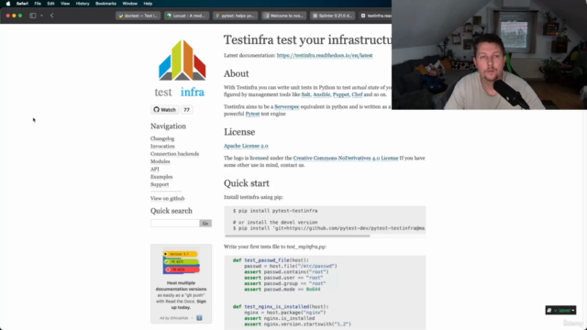The height and width of the screenshot is (330, 587).
Task: Open the Puppet link
Action: click(x=340, y=94)
